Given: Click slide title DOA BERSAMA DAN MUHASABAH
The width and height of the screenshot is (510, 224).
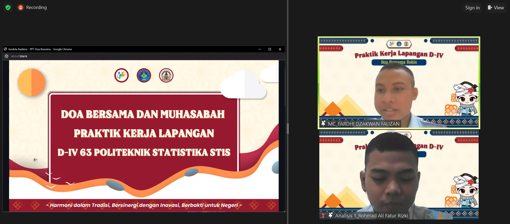Looking at the screenshot, I should (143, 114).
